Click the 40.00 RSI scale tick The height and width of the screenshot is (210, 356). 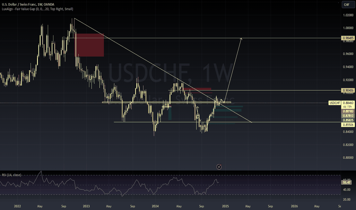(347, 189)
